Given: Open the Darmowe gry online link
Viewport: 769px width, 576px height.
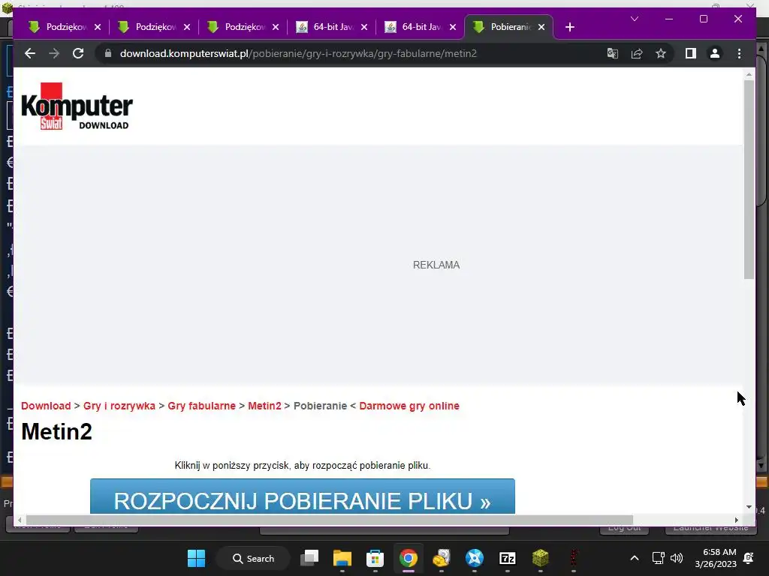Looking at the screenshot, I should tap(409, 406).
